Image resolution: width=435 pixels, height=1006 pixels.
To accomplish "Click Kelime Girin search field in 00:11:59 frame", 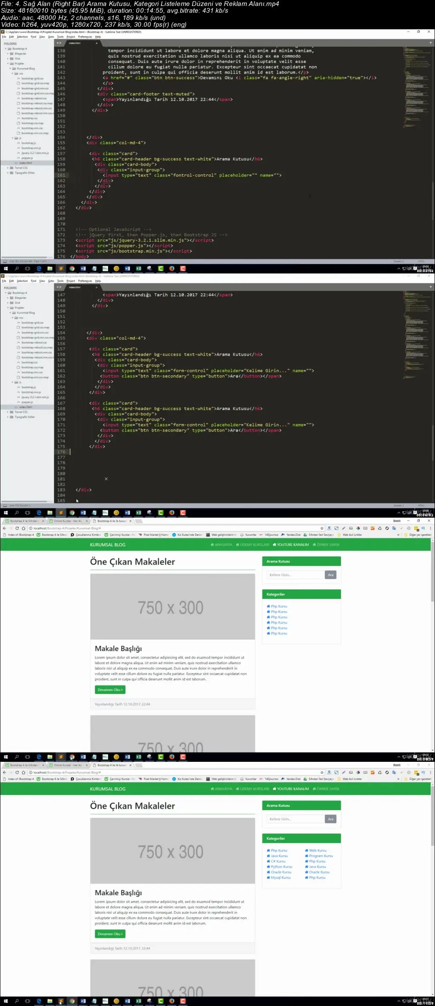I will pos(295,819).
